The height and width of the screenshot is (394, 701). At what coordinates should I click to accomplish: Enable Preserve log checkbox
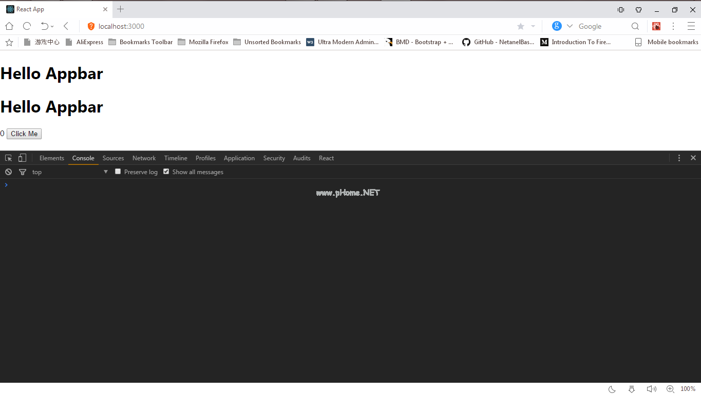click(118, 172)
